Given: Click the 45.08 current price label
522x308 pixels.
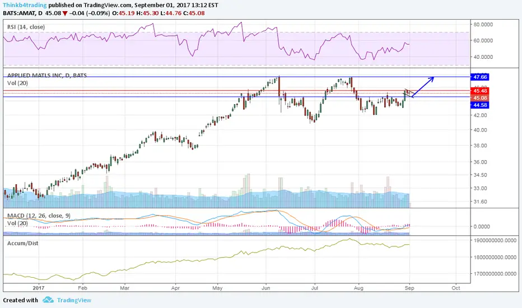Looking at the screenshot, I should (x=480, y=98).
